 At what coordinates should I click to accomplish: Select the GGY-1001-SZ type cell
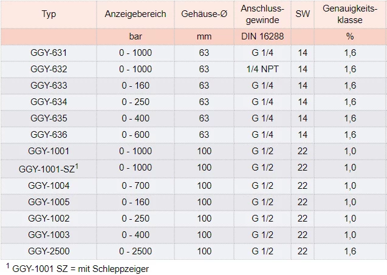(49, 168)
